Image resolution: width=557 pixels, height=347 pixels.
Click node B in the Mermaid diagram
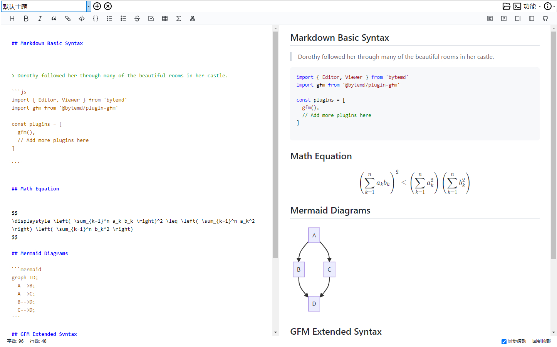coord(299,270)
